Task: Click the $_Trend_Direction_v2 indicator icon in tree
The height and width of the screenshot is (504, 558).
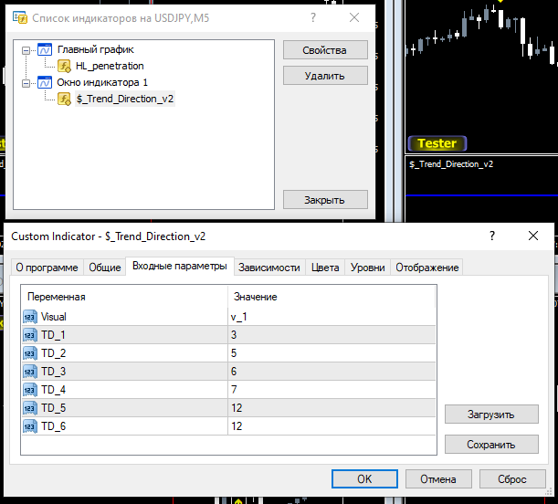Action: point(64,99)
